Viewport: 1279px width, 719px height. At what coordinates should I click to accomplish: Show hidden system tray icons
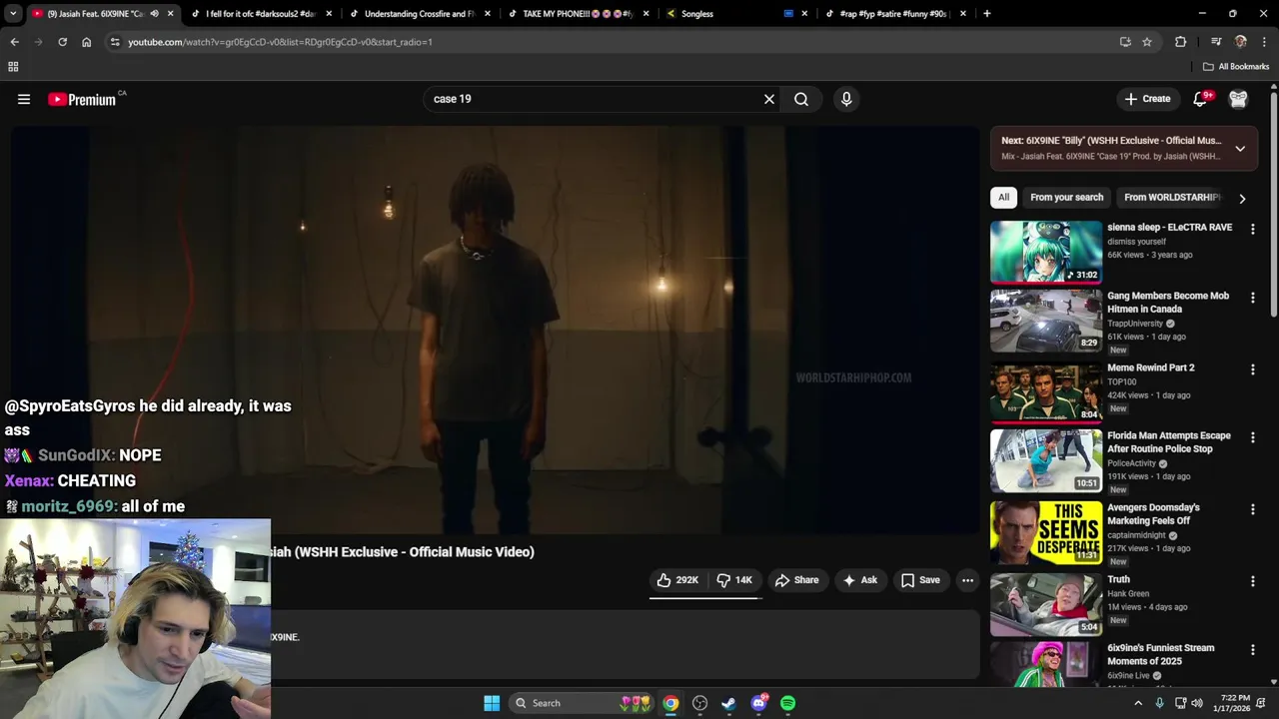point(1137,703)
